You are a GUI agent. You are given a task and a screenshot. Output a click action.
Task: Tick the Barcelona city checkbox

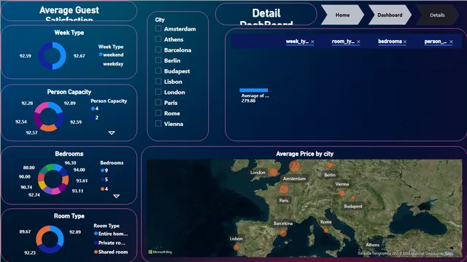pyautogui.click(x=158, y=49)
